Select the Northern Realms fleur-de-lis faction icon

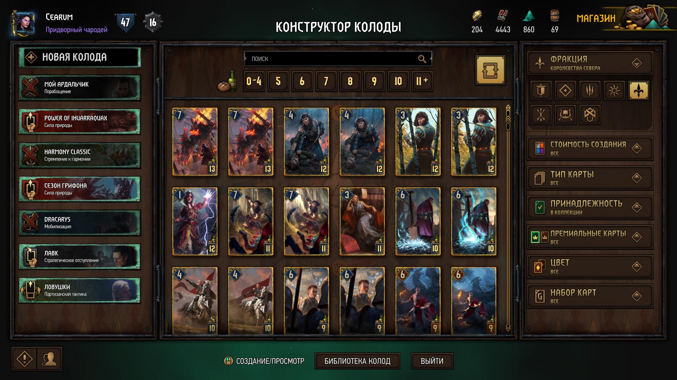(x=639, y=91)
